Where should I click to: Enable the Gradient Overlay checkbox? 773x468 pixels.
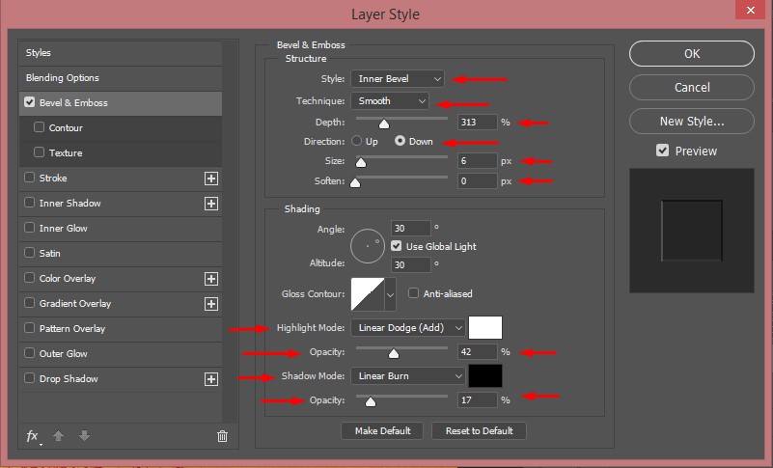pos(30,303)
